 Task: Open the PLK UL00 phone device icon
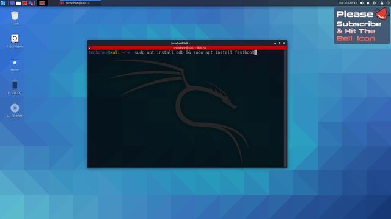click(15, 88)
